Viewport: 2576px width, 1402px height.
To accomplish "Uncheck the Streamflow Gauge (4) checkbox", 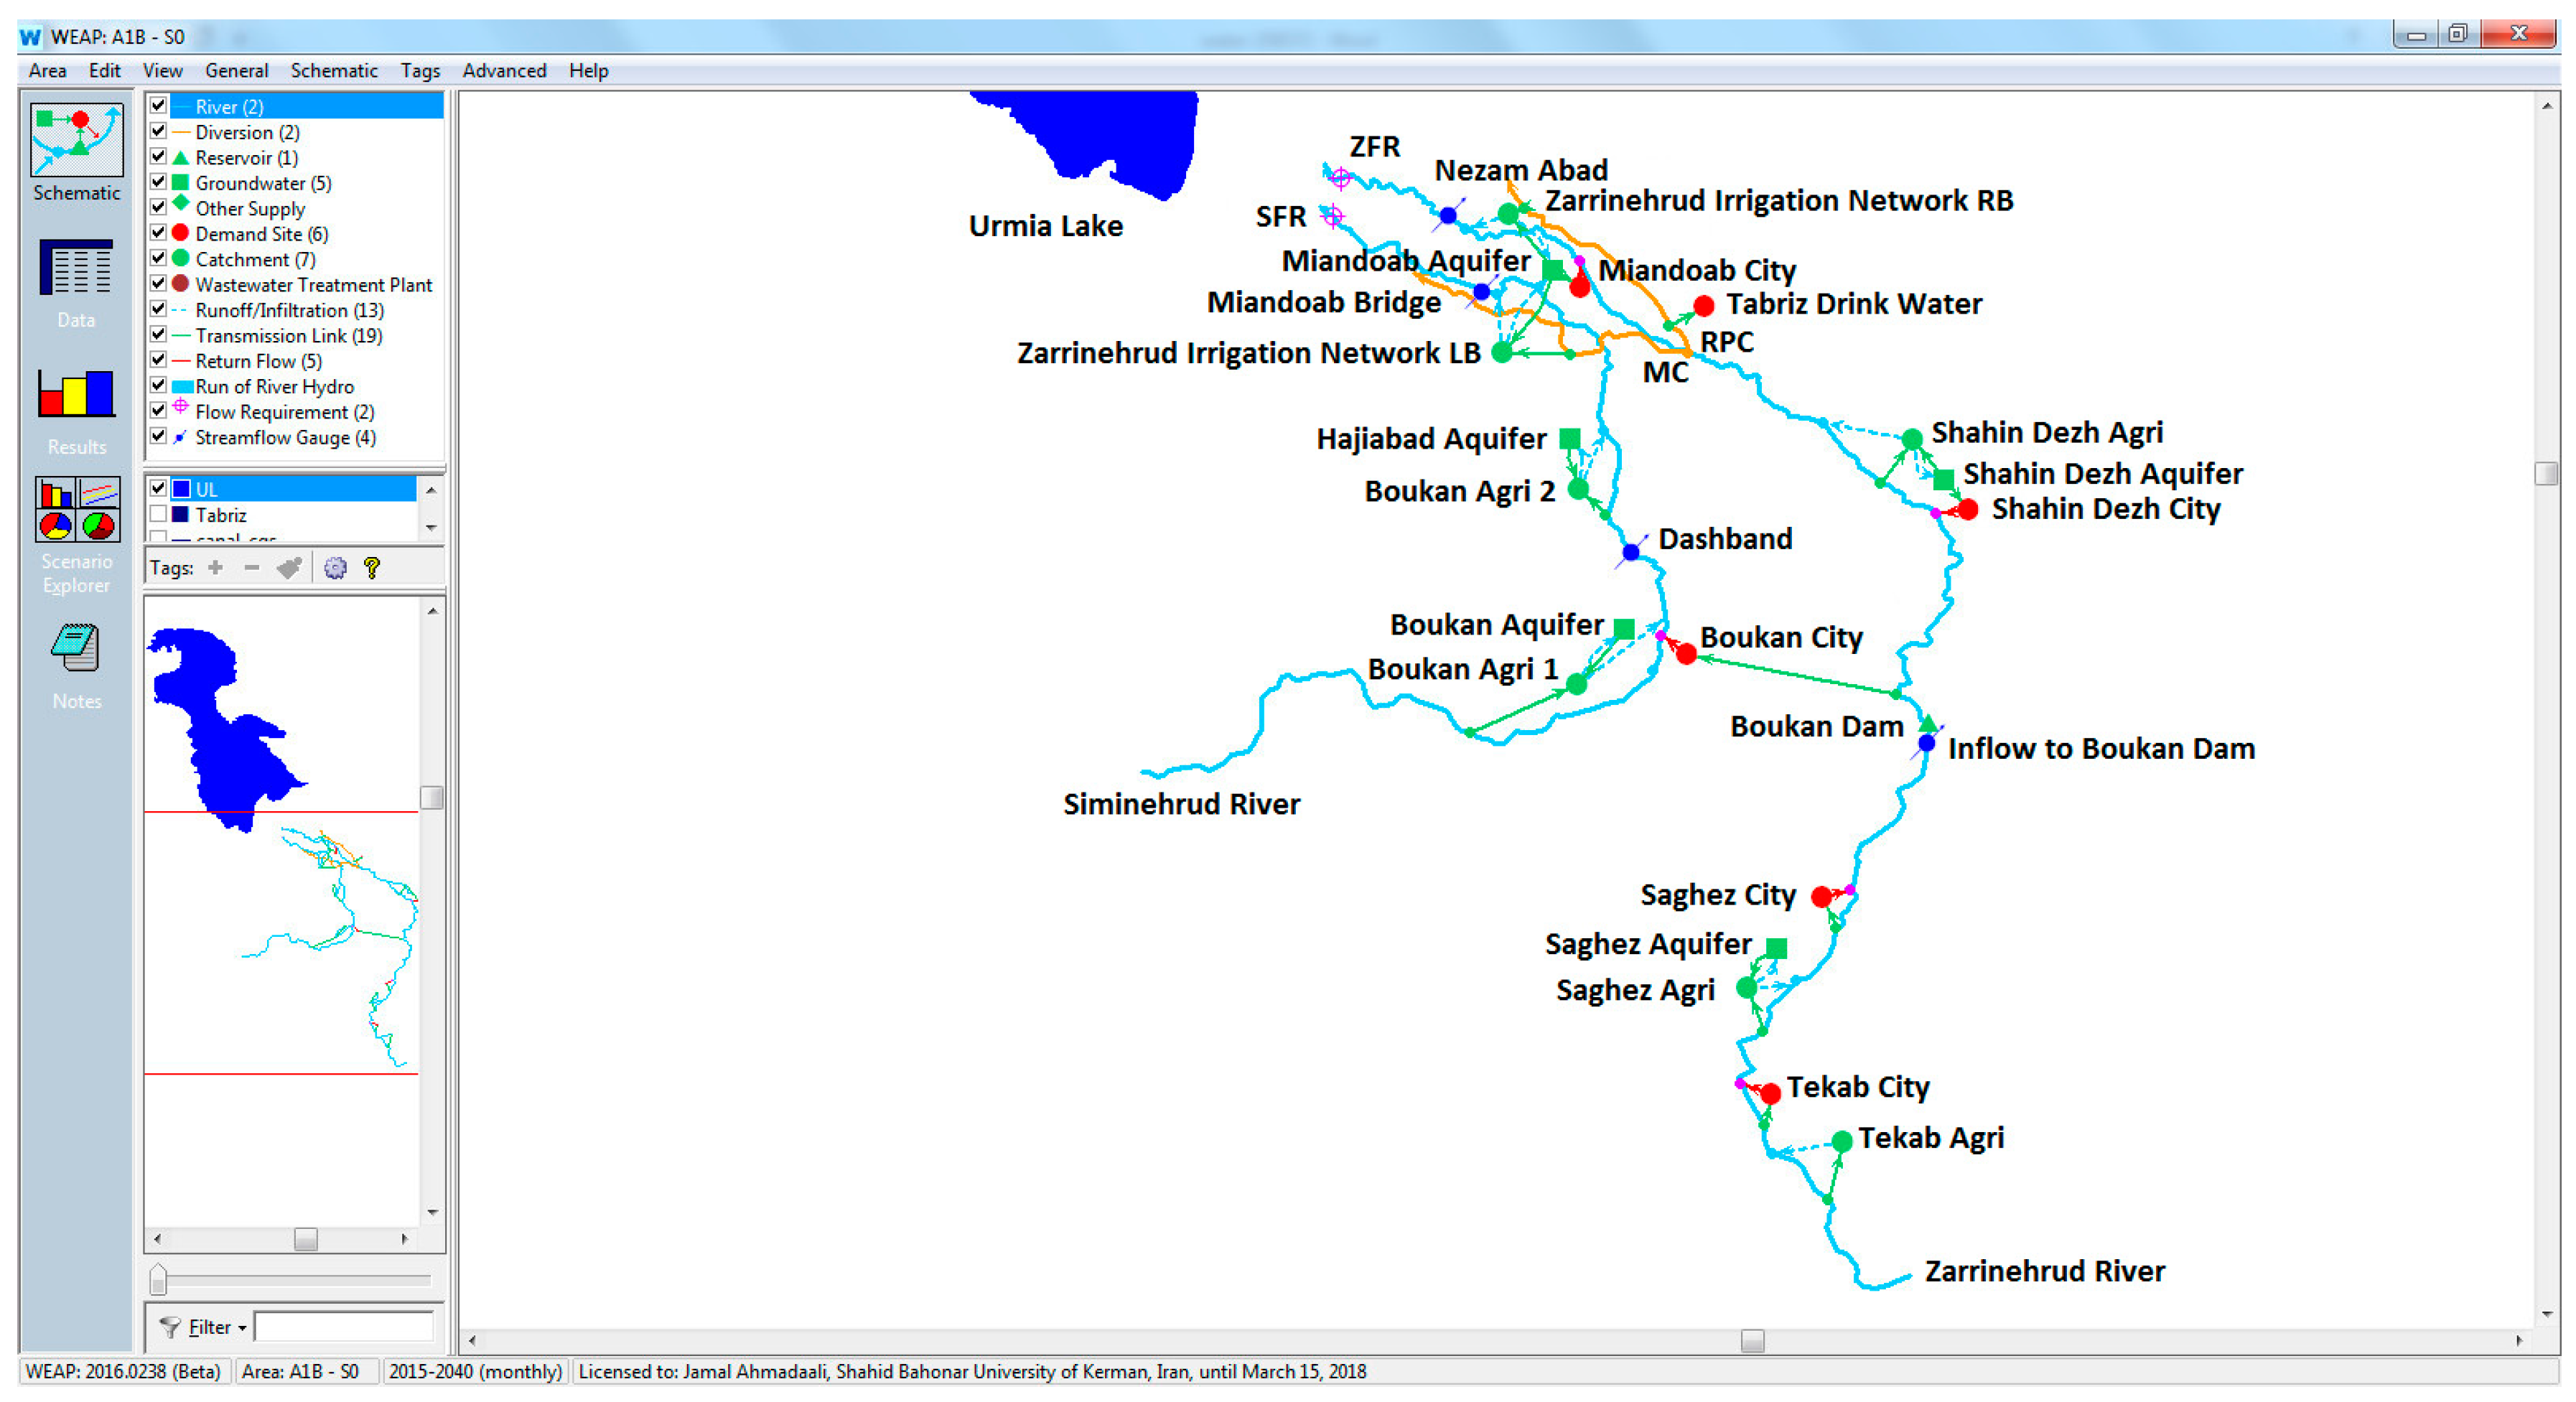I will 158,436.
